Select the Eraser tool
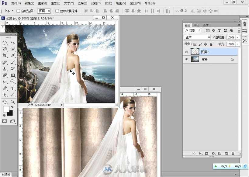 click(5, 75)
